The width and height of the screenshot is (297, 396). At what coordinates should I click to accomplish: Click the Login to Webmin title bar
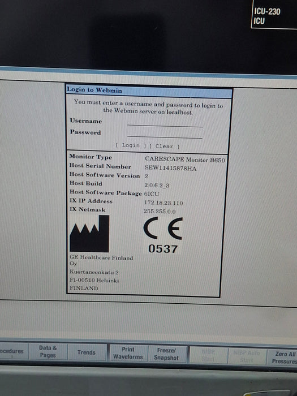(149, 91)
